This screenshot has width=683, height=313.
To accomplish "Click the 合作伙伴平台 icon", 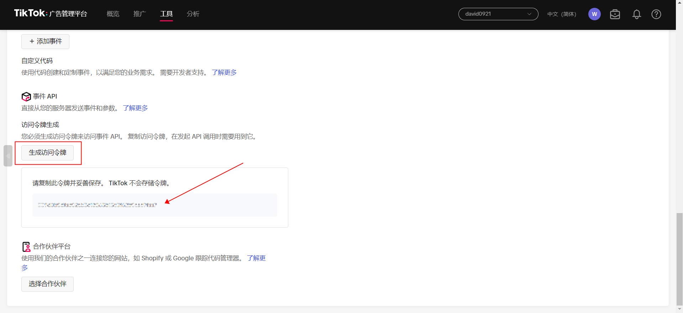I will pos(26,246).
